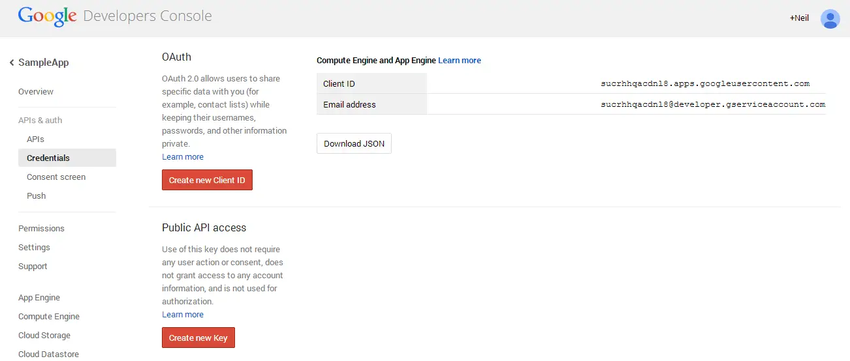
Task: Click Learn more under Public API access
Action: [x=183, y=315]
